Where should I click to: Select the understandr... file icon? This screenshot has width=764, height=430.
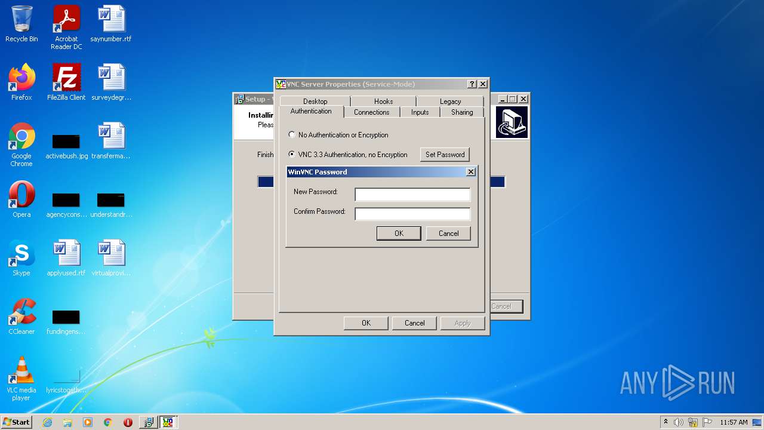(x=111, y=205)
